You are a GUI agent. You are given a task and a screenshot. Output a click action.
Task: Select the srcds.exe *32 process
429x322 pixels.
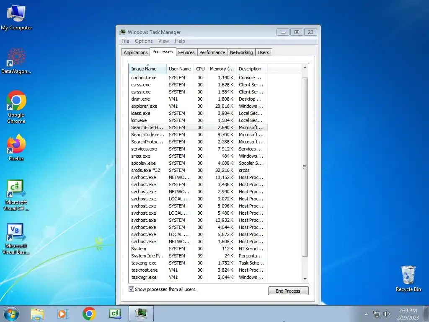pyautogui.click(x=198, y=170)
